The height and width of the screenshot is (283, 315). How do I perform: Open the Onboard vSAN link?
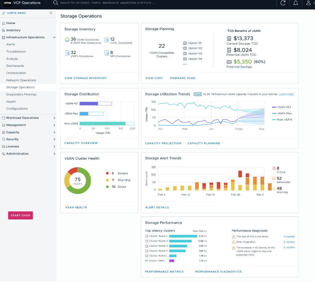click(x=183, y=78)
